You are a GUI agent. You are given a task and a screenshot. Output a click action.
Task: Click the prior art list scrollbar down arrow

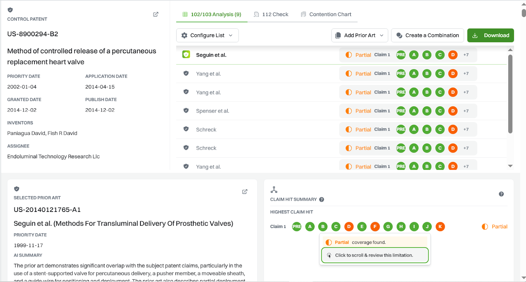510,166
